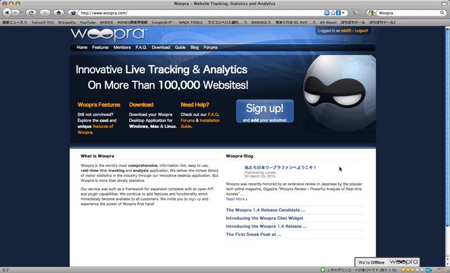Image resolution: width=450 pixels, height=273 pixels.
Task: Open the Members menu item
Action: click(122, 48)
